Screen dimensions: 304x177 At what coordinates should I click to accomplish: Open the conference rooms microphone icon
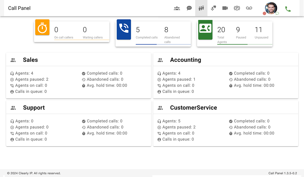[x=213, y=8]
